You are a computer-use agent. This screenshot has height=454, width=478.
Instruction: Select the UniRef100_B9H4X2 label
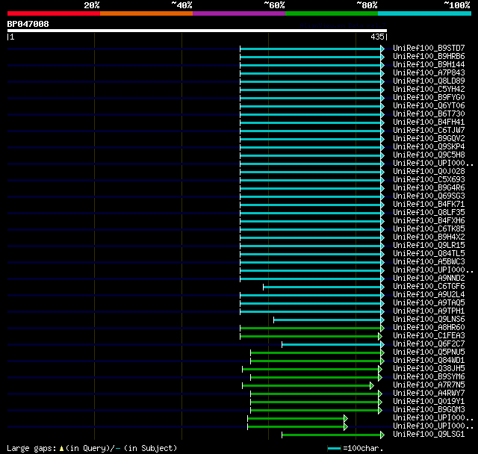click(429, 237)
